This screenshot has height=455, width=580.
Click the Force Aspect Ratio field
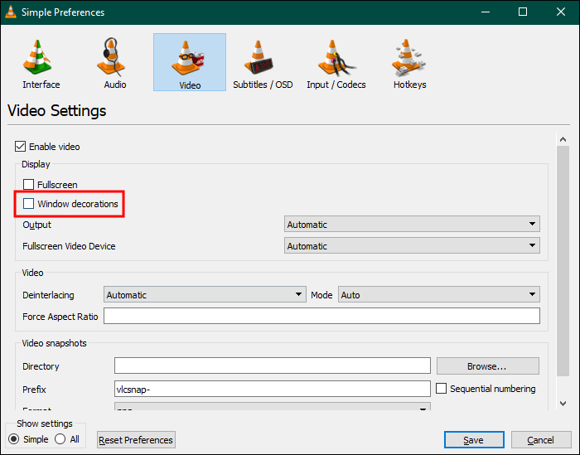click(x=321, y=317)
